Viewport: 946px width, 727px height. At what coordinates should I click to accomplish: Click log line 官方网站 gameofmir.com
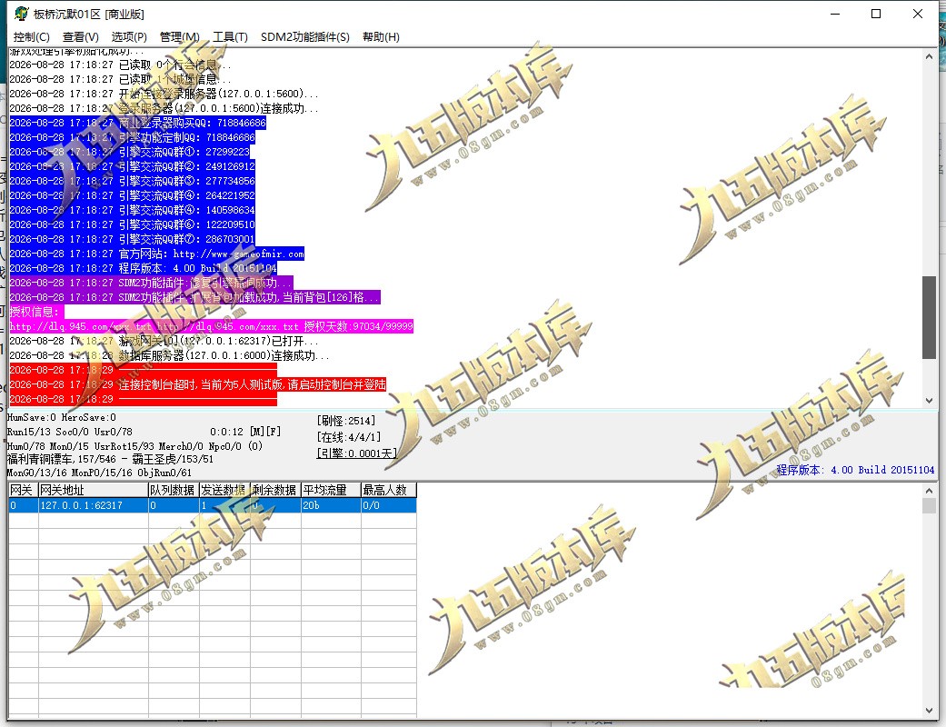coord(157,254)
